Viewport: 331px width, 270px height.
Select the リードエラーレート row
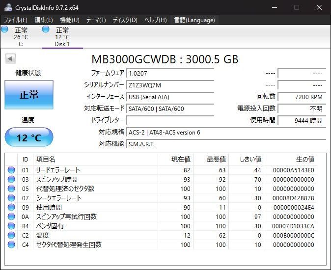point(161,170)
